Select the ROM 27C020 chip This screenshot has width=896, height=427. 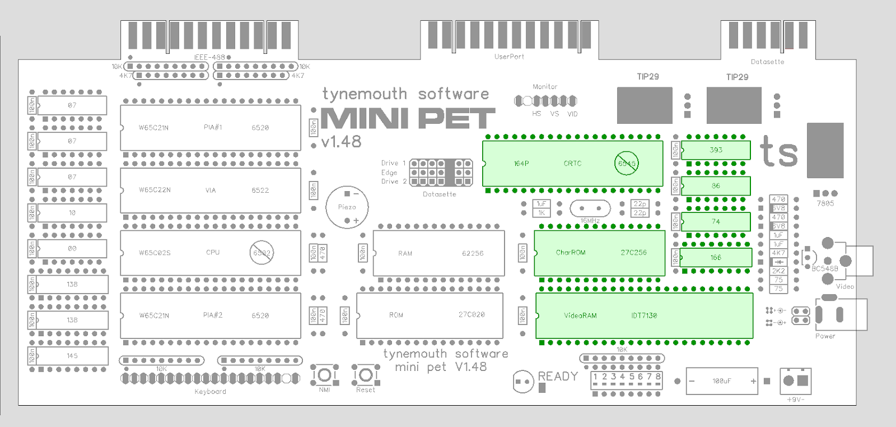[430, 315]
